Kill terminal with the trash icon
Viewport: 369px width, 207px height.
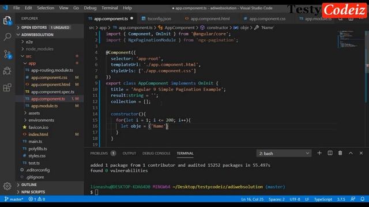pos(340,153)
